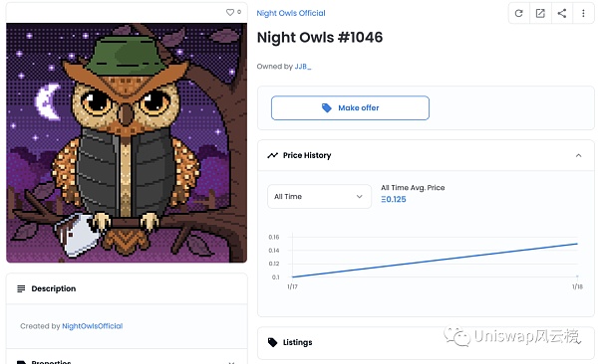Click the Make offer button
The width and height of the screenshot is (598, 364).
pos(350,107)
